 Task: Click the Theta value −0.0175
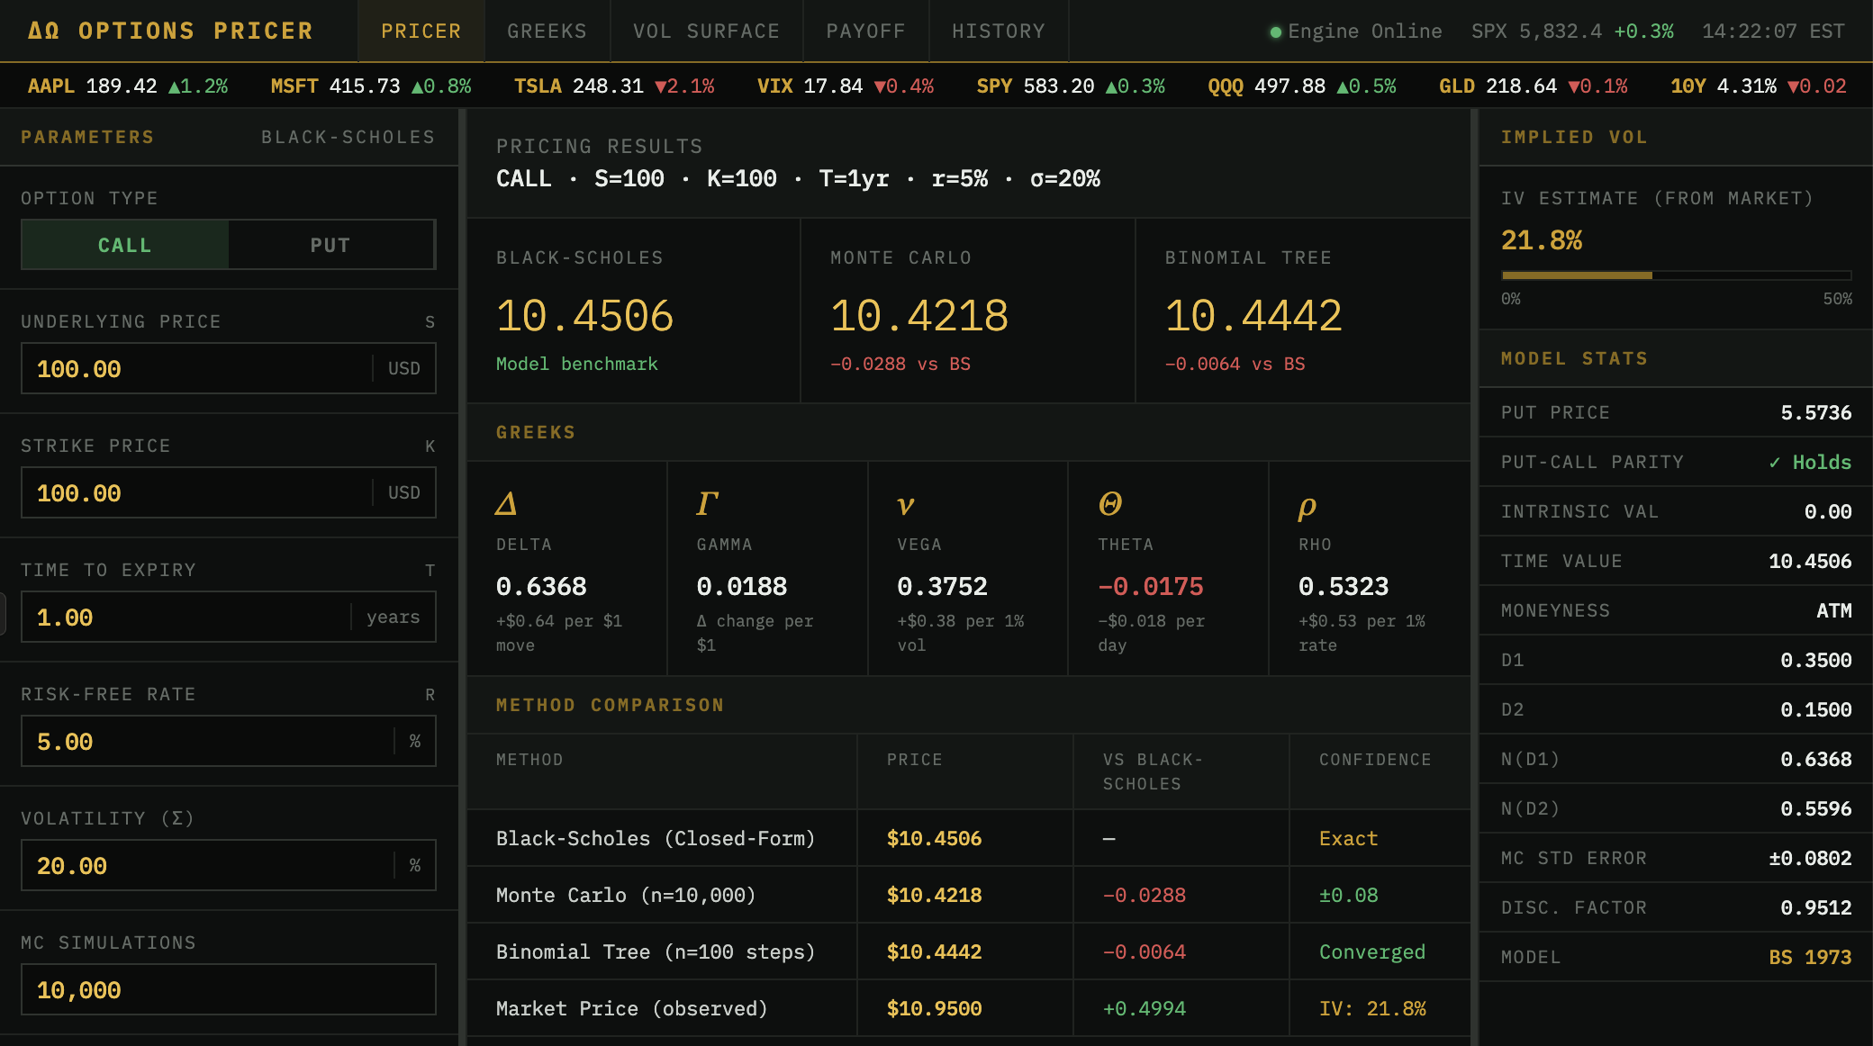click(1151, 586)
